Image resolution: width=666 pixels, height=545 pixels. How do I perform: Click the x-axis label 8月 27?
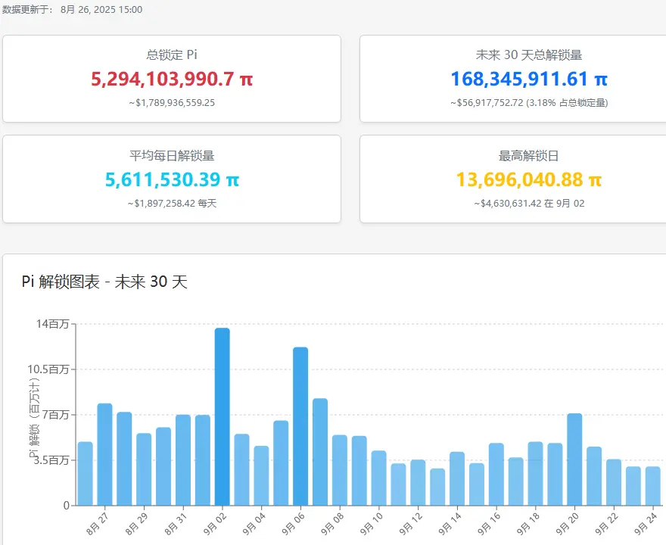coord(98,524)
